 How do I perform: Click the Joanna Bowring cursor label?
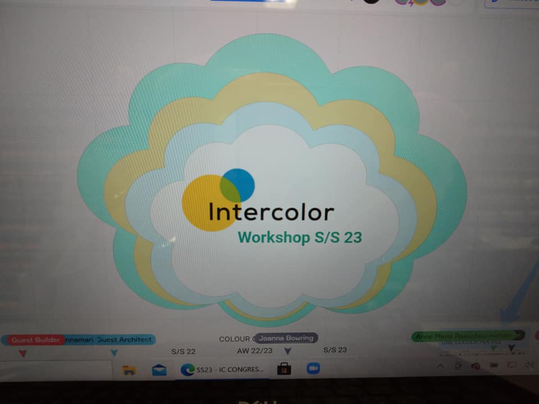(x=286, y=338)
